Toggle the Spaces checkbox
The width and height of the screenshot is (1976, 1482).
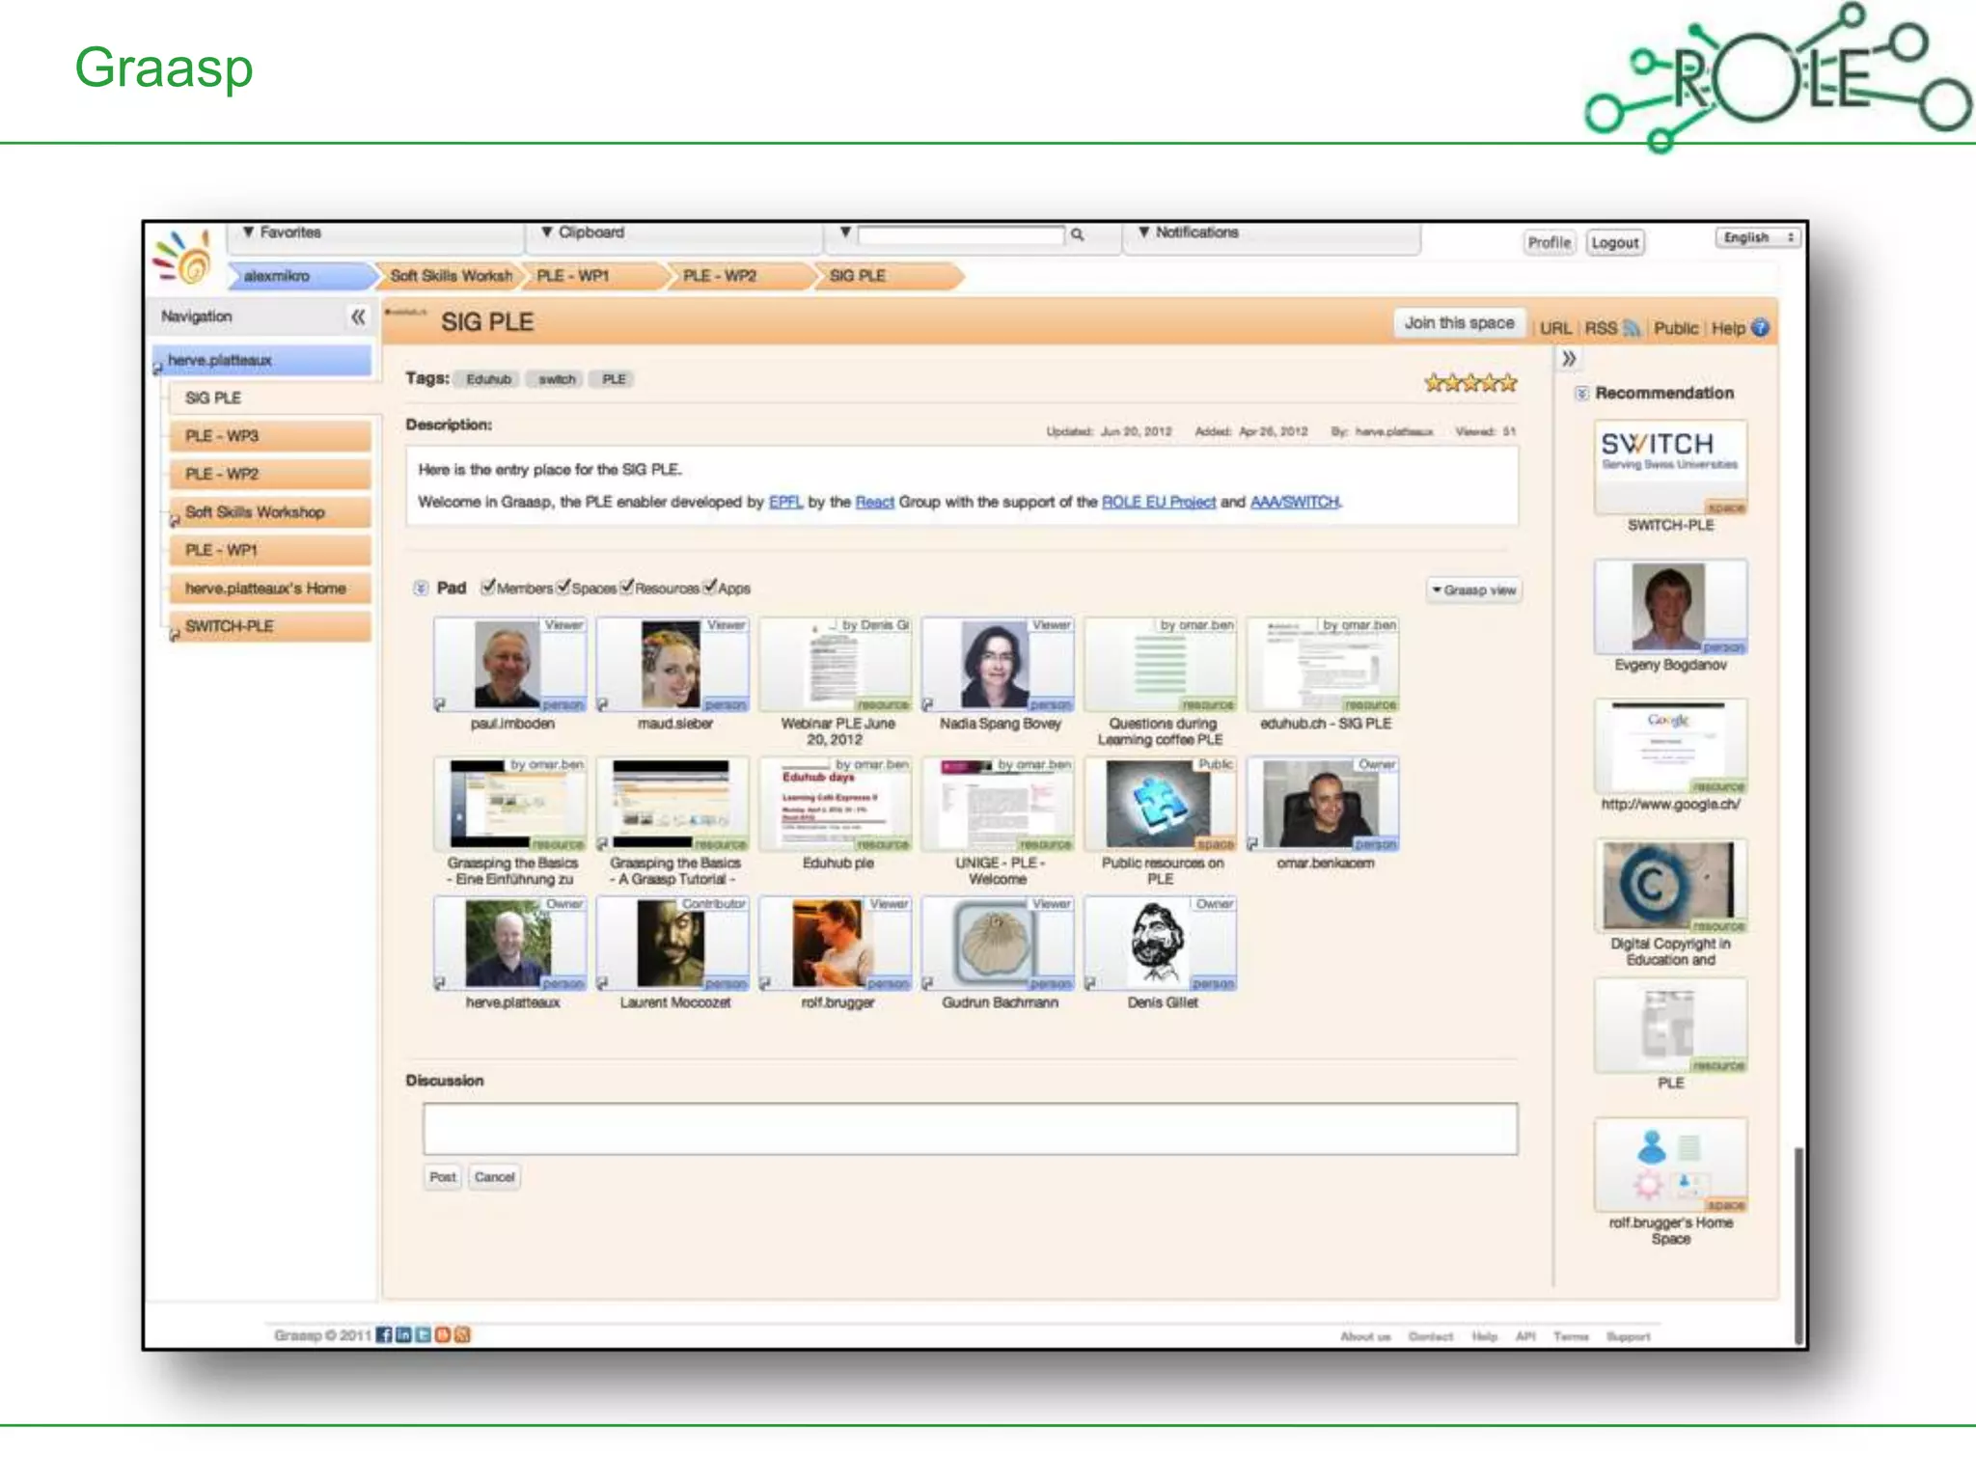point(563,587)
